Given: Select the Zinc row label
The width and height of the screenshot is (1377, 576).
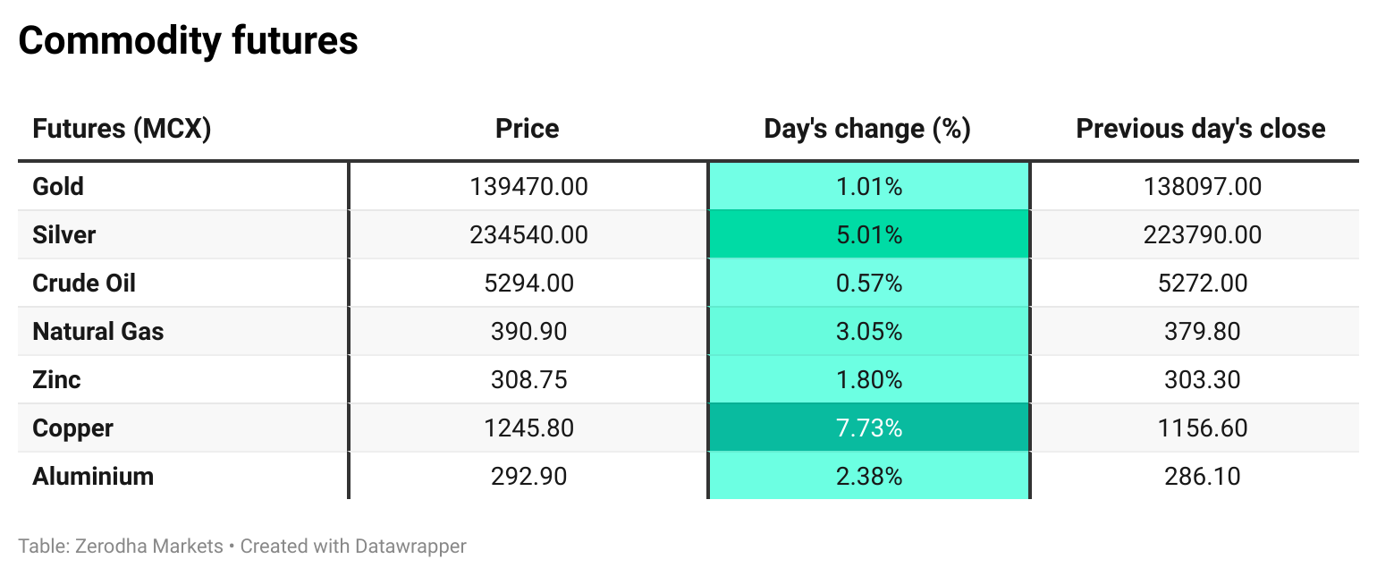Looking at the screenshot, I should point(56,380).
